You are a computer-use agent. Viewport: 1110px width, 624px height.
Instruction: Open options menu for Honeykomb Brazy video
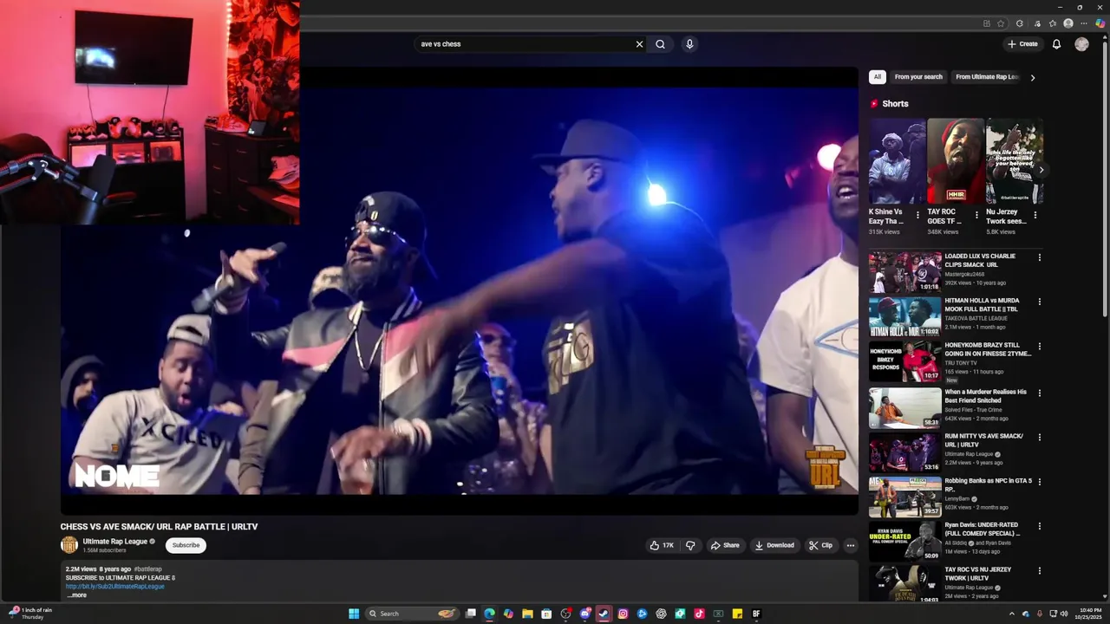(x=1039, y=347)
